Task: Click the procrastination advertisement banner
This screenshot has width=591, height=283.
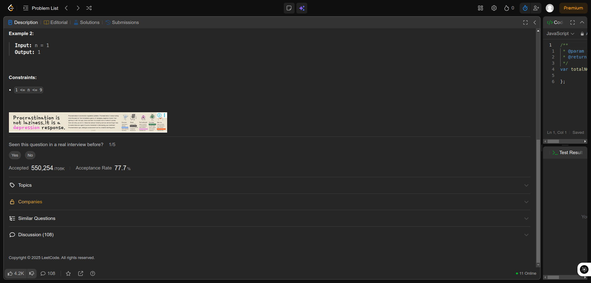Action: 88,122
